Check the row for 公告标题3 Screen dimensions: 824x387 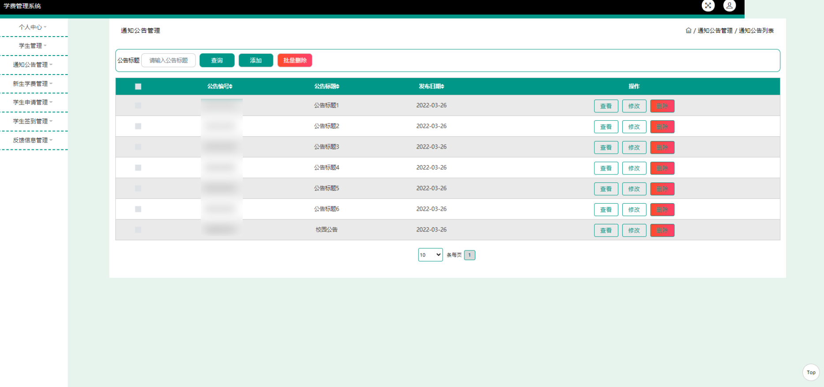pos(138,147)
